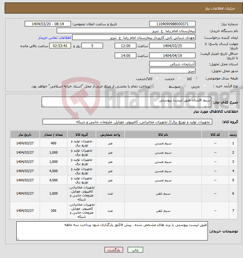
Task: Click the گروه کالا table column header
Action: (x=82, y=135)
